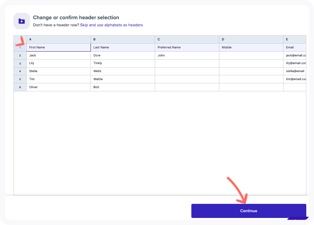Select row 3 as the header row

(20, 63)
